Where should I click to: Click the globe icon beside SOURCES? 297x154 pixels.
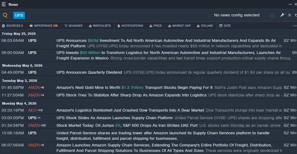(x=3, y=26)
